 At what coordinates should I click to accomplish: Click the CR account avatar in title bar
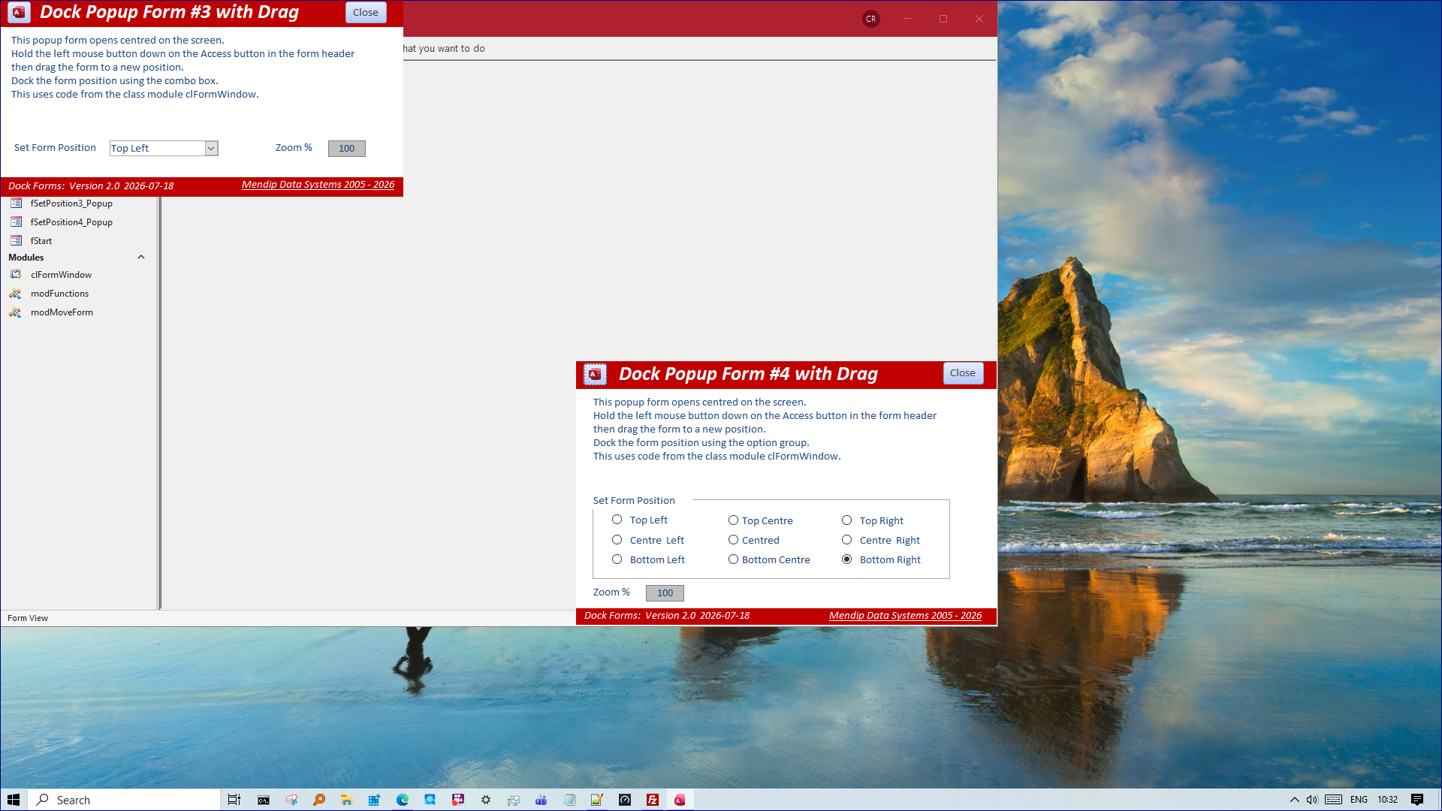coord(870,19)
